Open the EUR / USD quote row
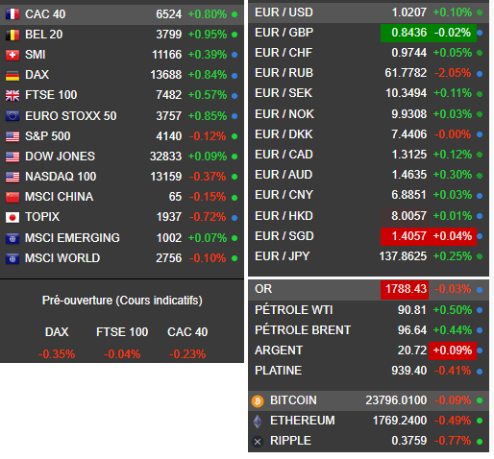This screenshot has width=494, height=459. [368, 12]
